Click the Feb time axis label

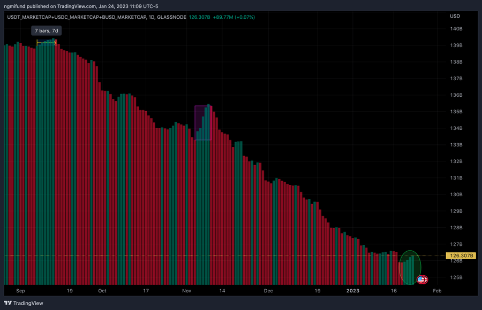(x=437, y=291)
